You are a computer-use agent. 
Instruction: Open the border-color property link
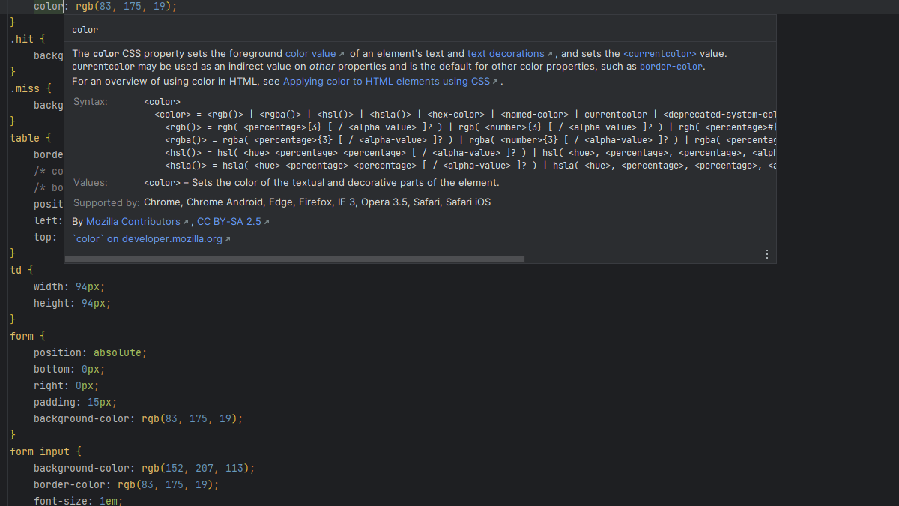point(671,67)
